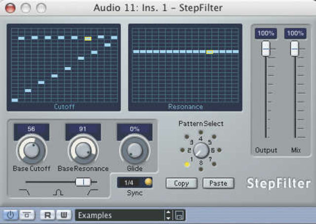Click the first Resonance step block
316x224 pixels.
pyautogui.click(x=136, y=52)
